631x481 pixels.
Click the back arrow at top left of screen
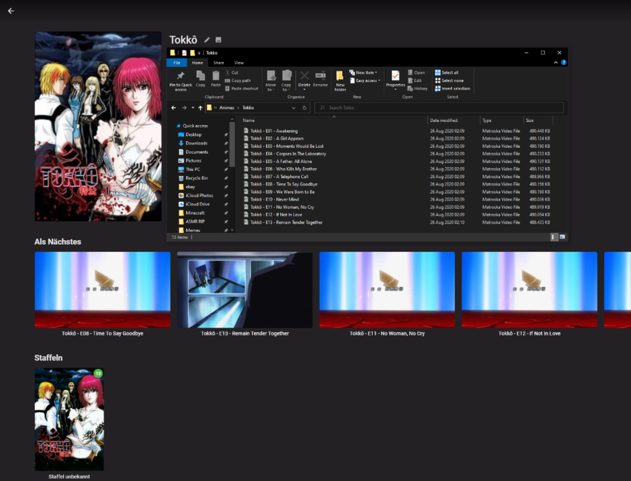[11, 11]
